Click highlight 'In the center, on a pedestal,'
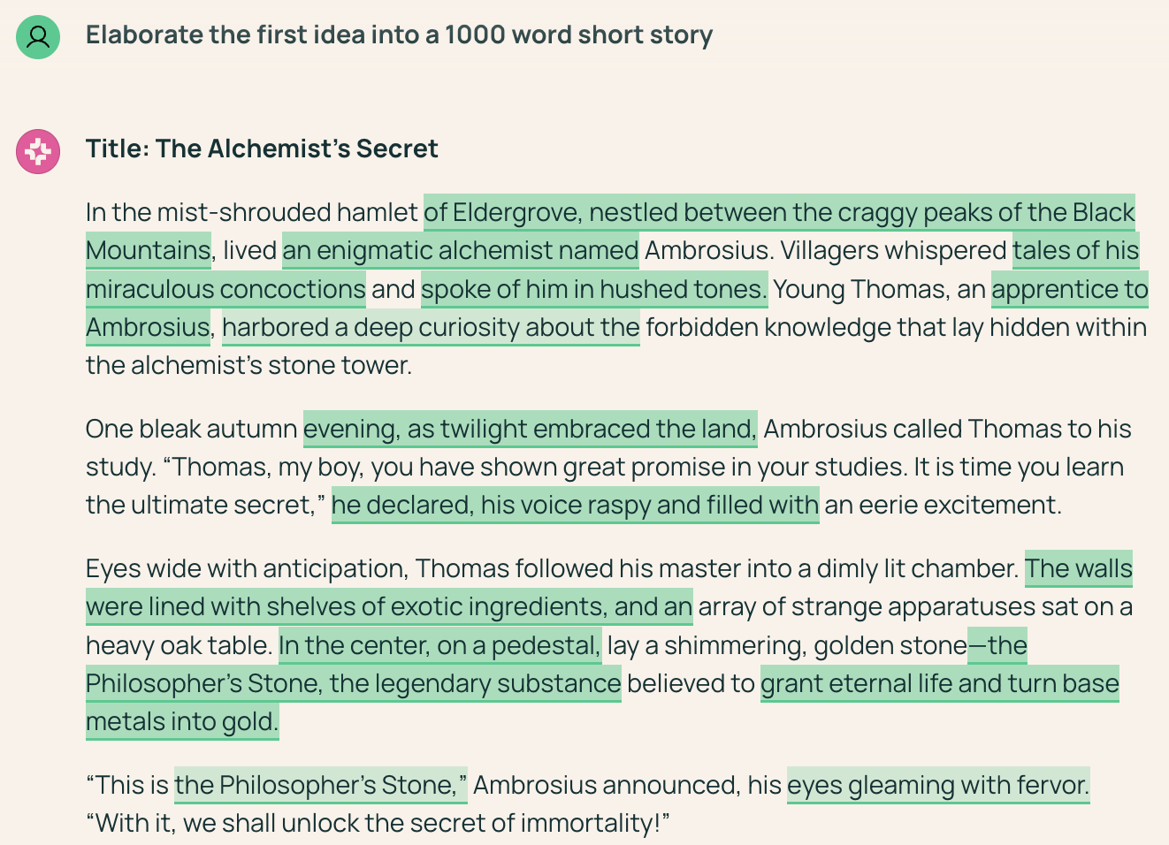This screenshot has height=845, width=1169. (440, 646)
